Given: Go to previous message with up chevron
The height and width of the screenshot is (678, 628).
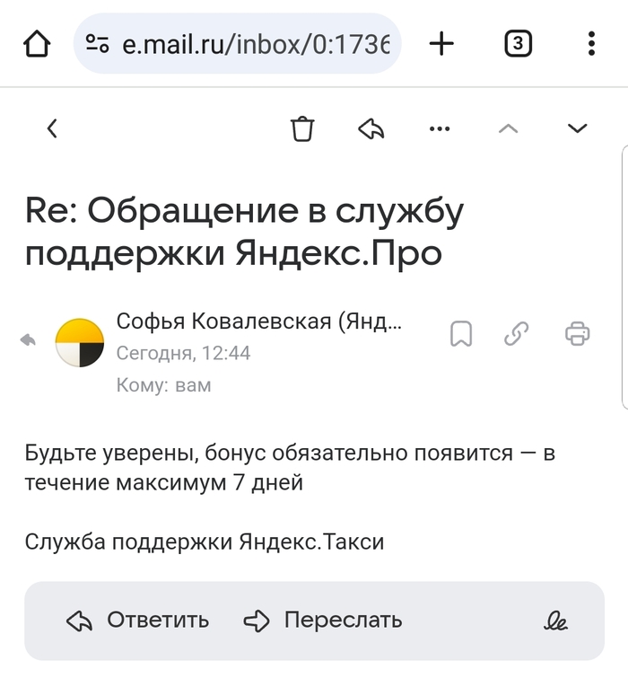Looking at the screenshot, I should (508, 128).
